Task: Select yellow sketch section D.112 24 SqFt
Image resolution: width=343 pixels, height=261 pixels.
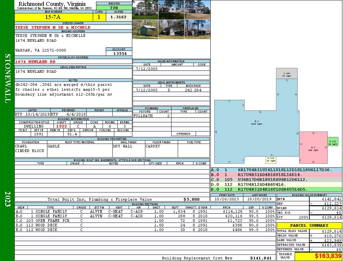Action: (x=271, y=160)
